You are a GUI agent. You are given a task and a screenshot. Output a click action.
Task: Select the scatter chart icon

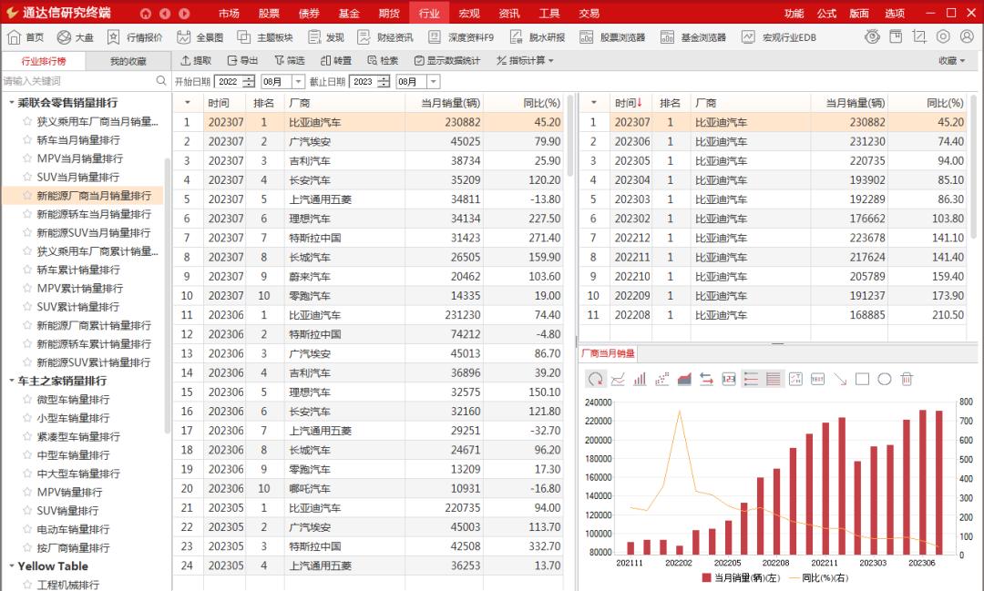[x=661, y=379]
